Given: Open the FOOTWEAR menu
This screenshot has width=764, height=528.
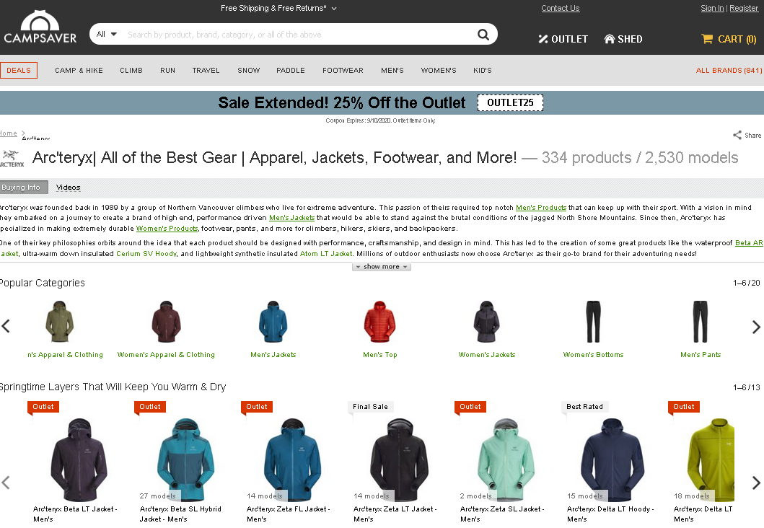Looking at the screenshot, I should (343, 71).
